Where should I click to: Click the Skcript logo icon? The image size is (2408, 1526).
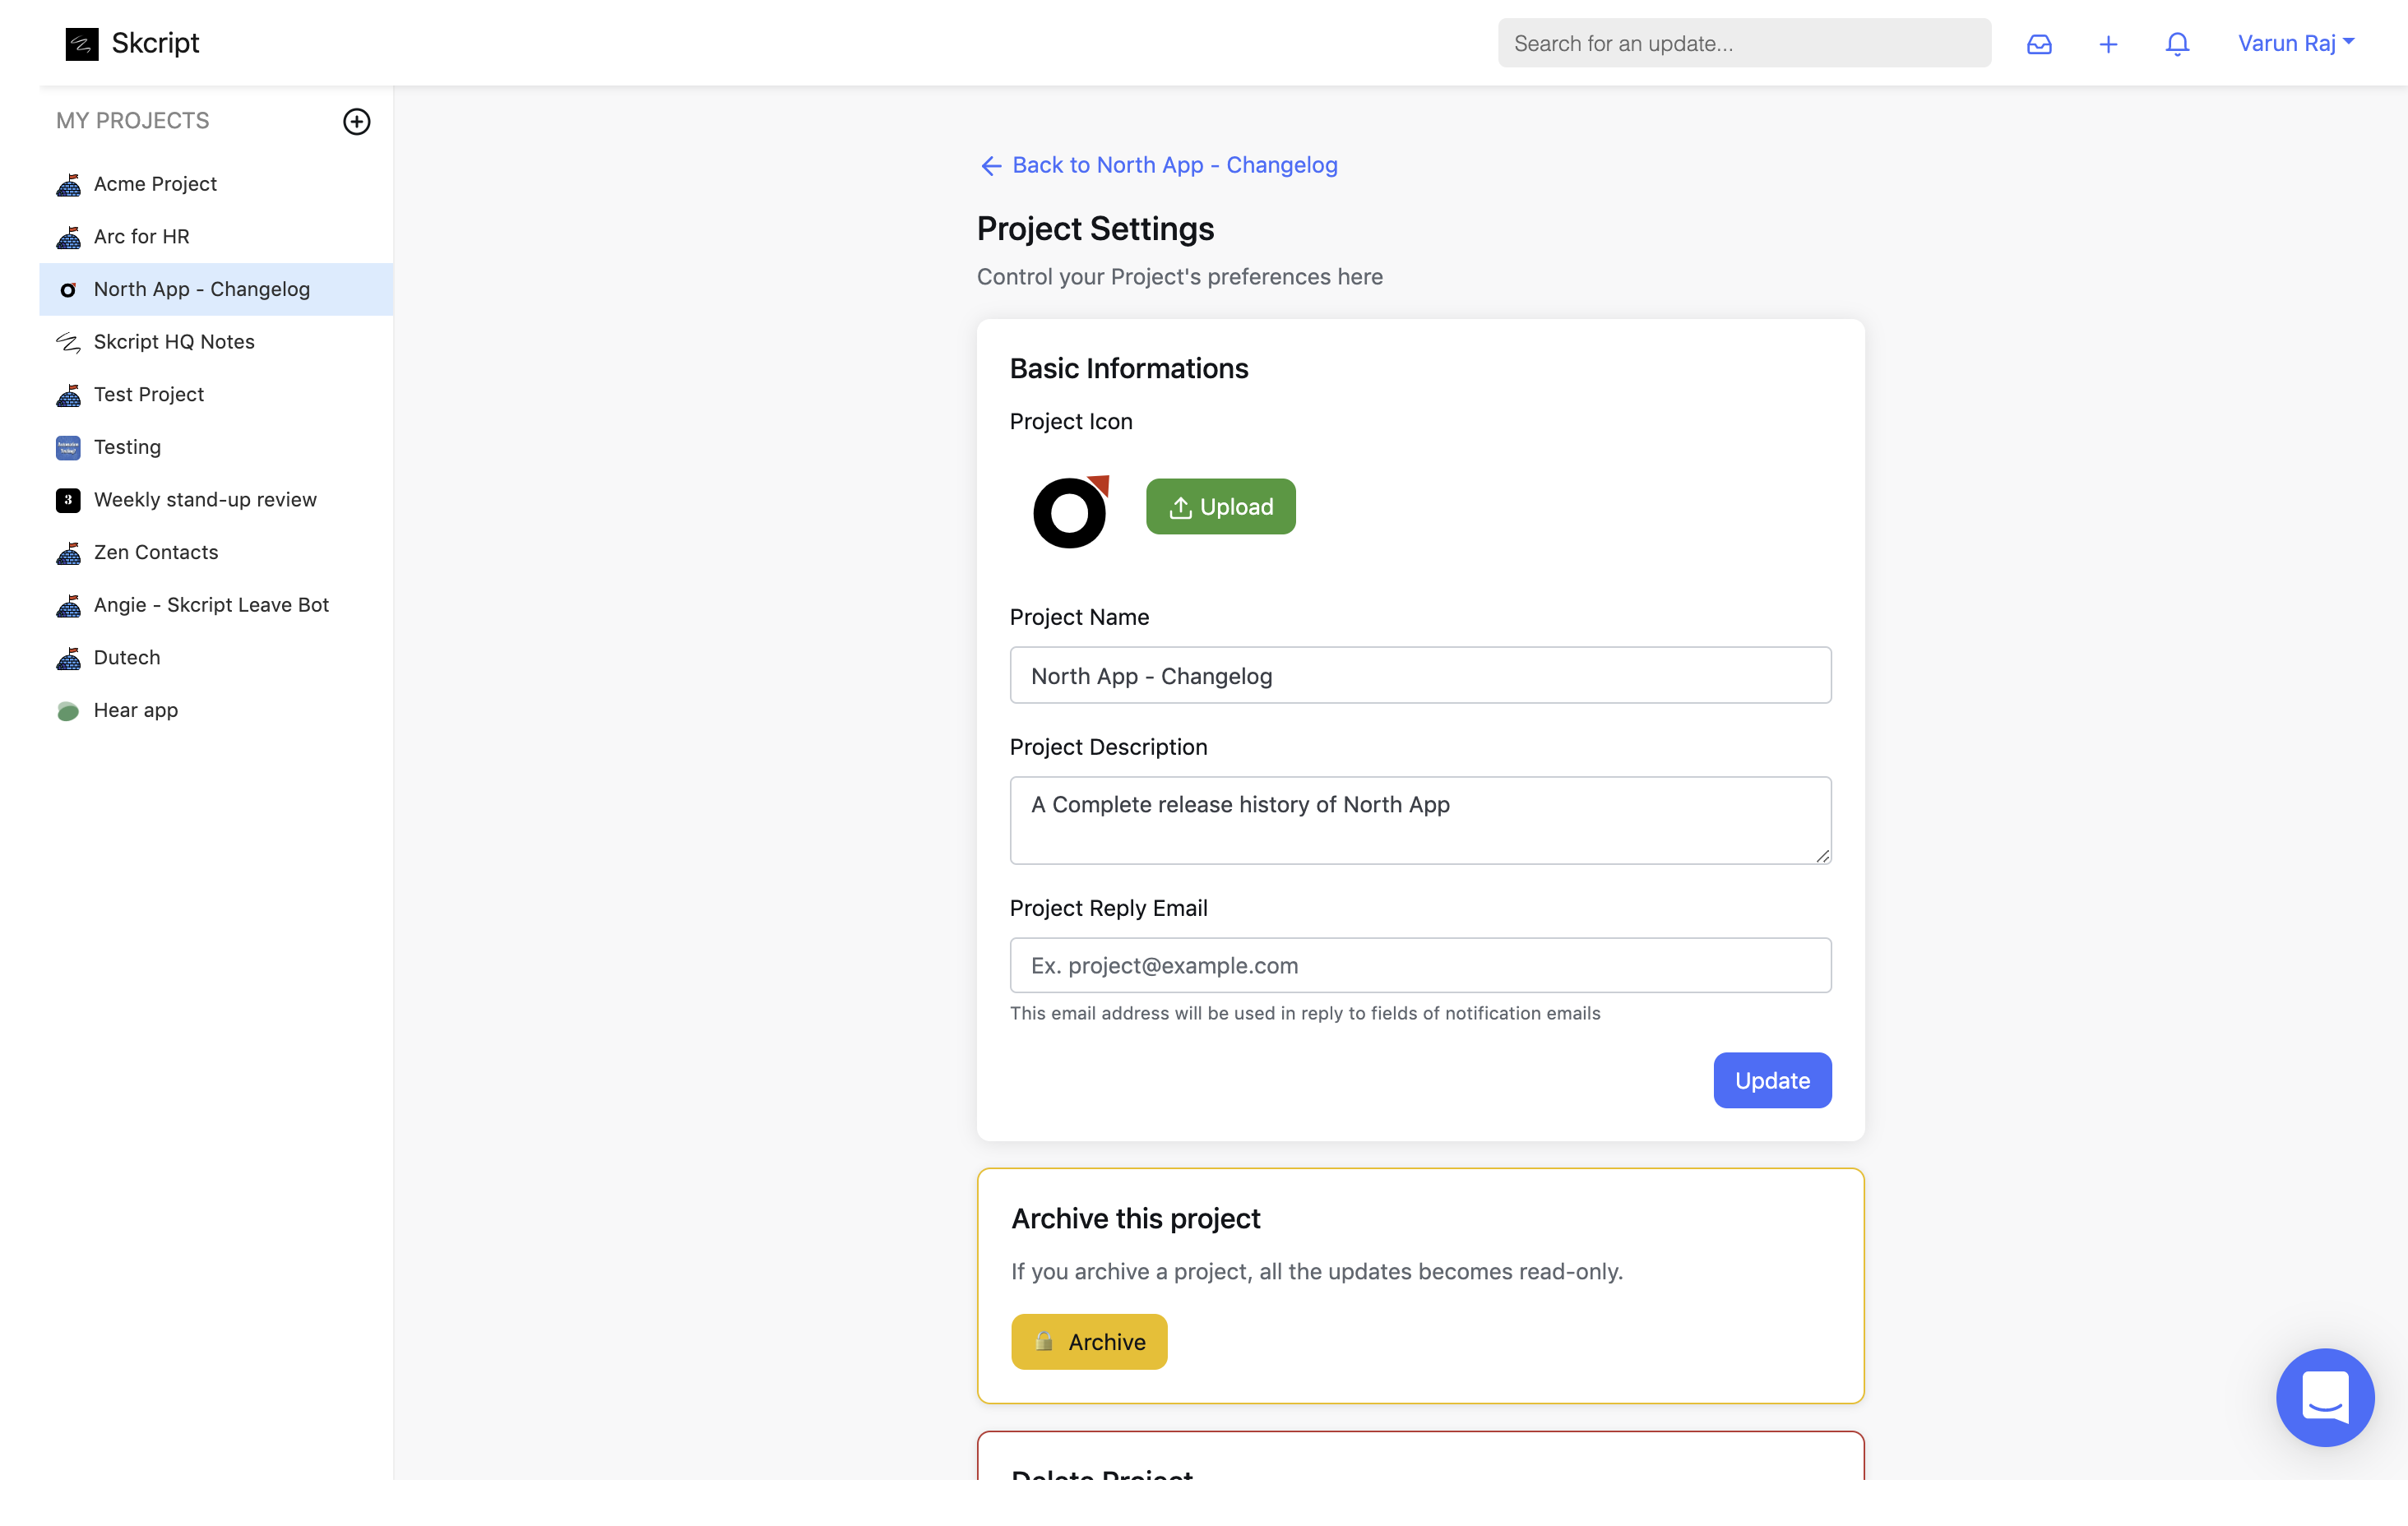(82, 43)
